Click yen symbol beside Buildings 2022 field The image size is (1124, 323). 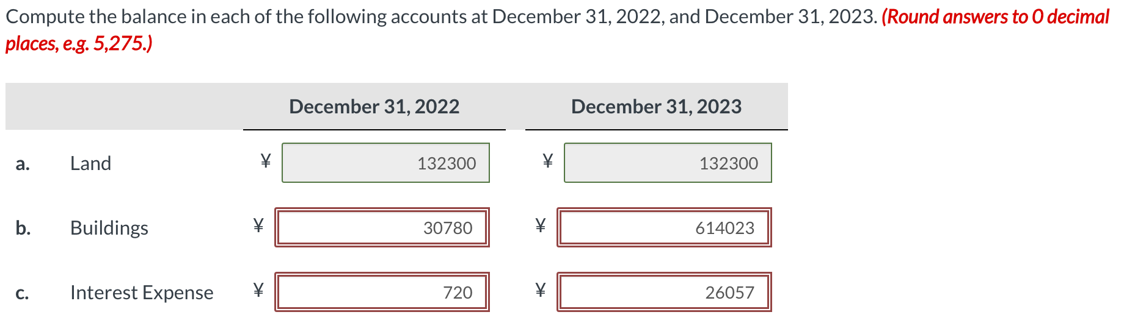tap(258, 225)
